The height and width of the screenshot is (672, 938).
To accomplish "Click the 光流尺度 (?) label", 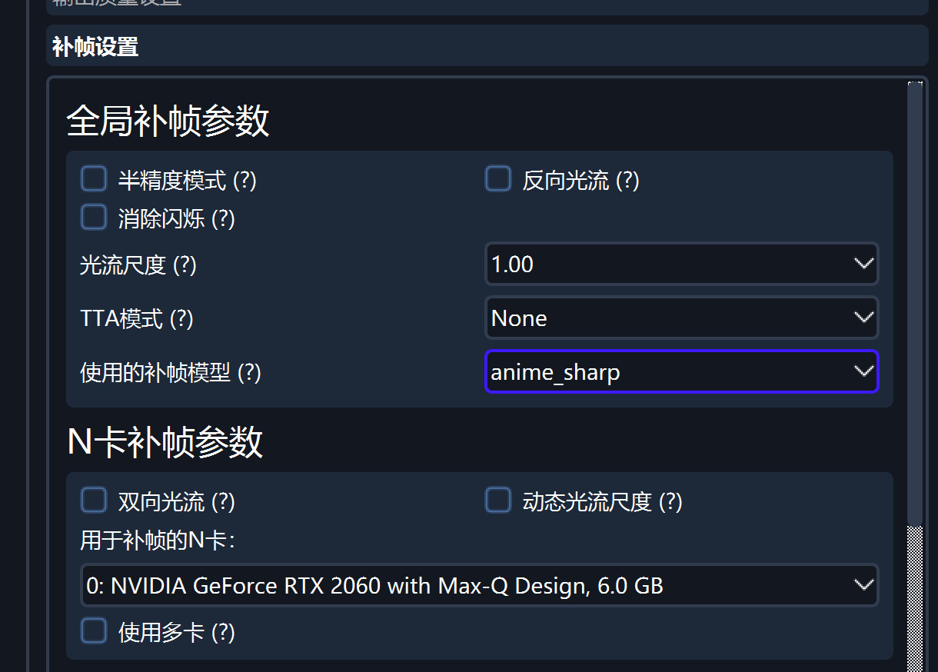I will [138, 265].
